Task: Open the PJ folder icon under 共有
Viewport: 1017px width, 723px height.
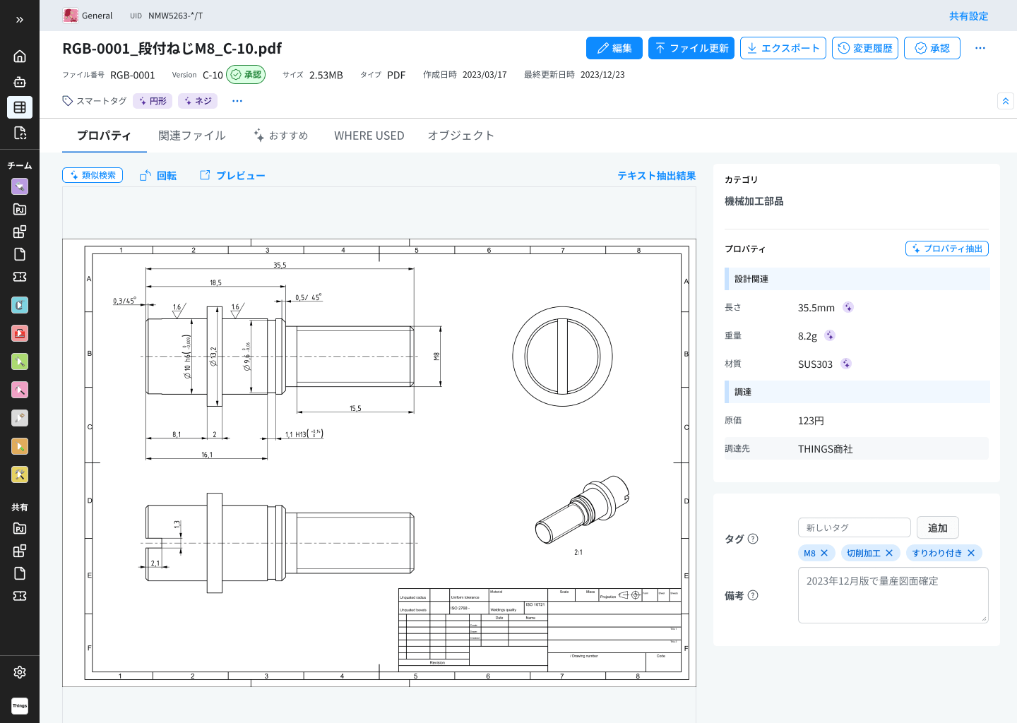Action: (20, 528)
